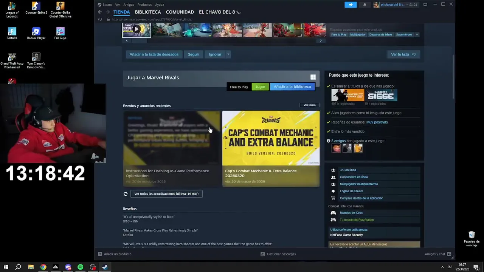
Task: Click the Multijugador tag
Action: coord(358,34)
